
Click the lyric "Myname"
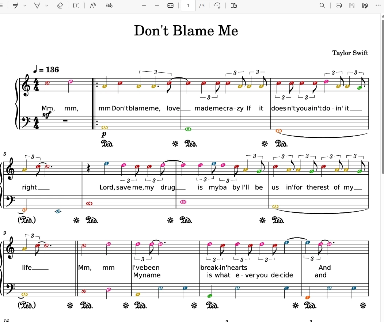tap(147, 275)
